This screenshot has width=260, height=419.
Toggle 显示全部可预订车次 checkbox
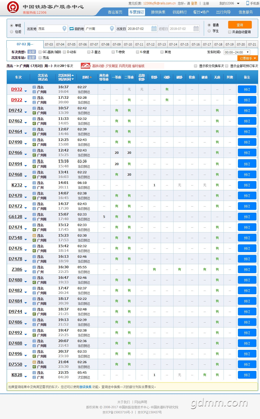click(x=227, y=66)
